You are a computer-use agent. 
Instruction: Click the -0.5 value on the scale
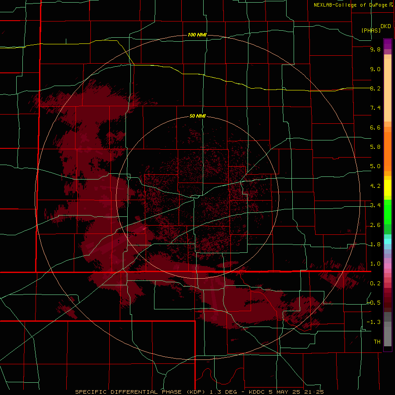373,303
